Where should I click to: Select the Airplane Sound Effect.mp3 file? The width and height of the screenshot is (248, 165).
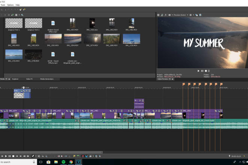pos(53,23)
